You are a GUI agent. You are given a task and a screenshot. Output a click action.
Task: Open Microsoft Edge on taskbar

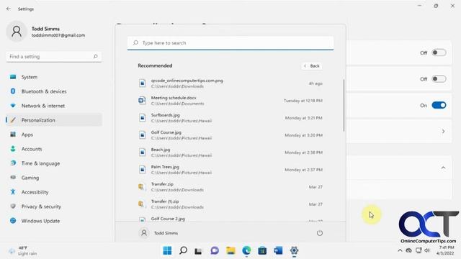(x=246, y=250)
